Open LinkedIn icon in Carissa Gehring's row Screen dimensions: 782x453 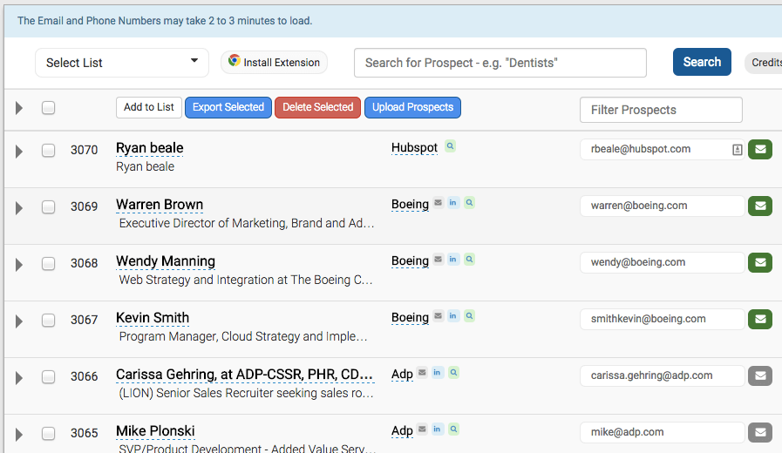coord(437,373)
